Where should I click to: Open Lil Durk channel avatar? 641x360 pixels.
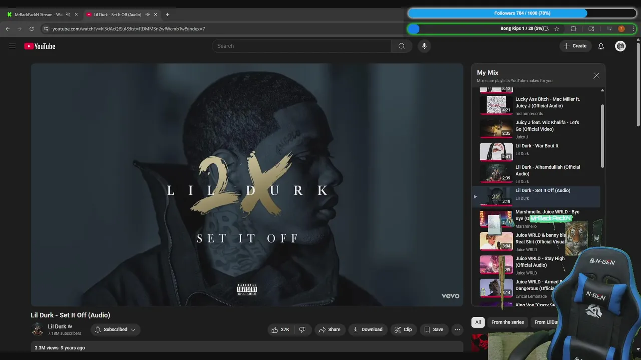pos(38,330)
